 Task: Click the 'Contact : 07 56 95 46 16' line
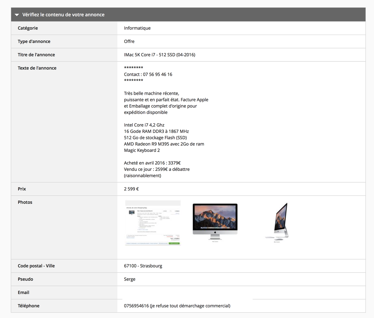[x=148, y=74]
